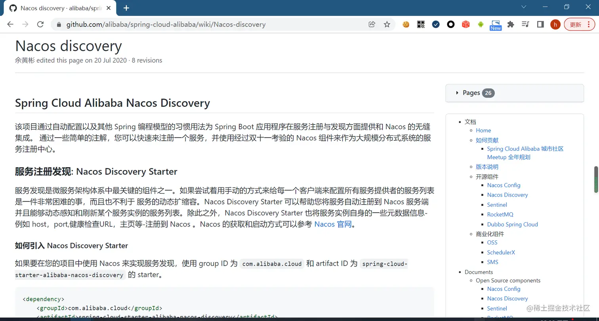Screen dimensions: 599x321
Task: Click the Documents sidebar label
Action: 479,272
